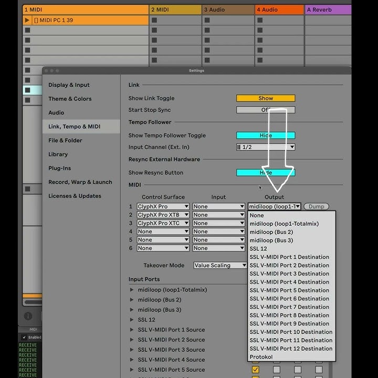Click stop square in 2 MIDI track's first slot
The width and height of the screenshot is (378, 378).
click(x=154, y=20)
